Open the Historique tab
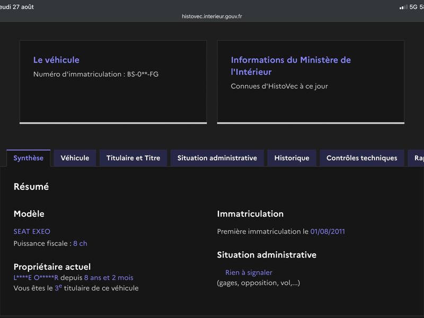The image size is (424, 318). click(292, 158)
